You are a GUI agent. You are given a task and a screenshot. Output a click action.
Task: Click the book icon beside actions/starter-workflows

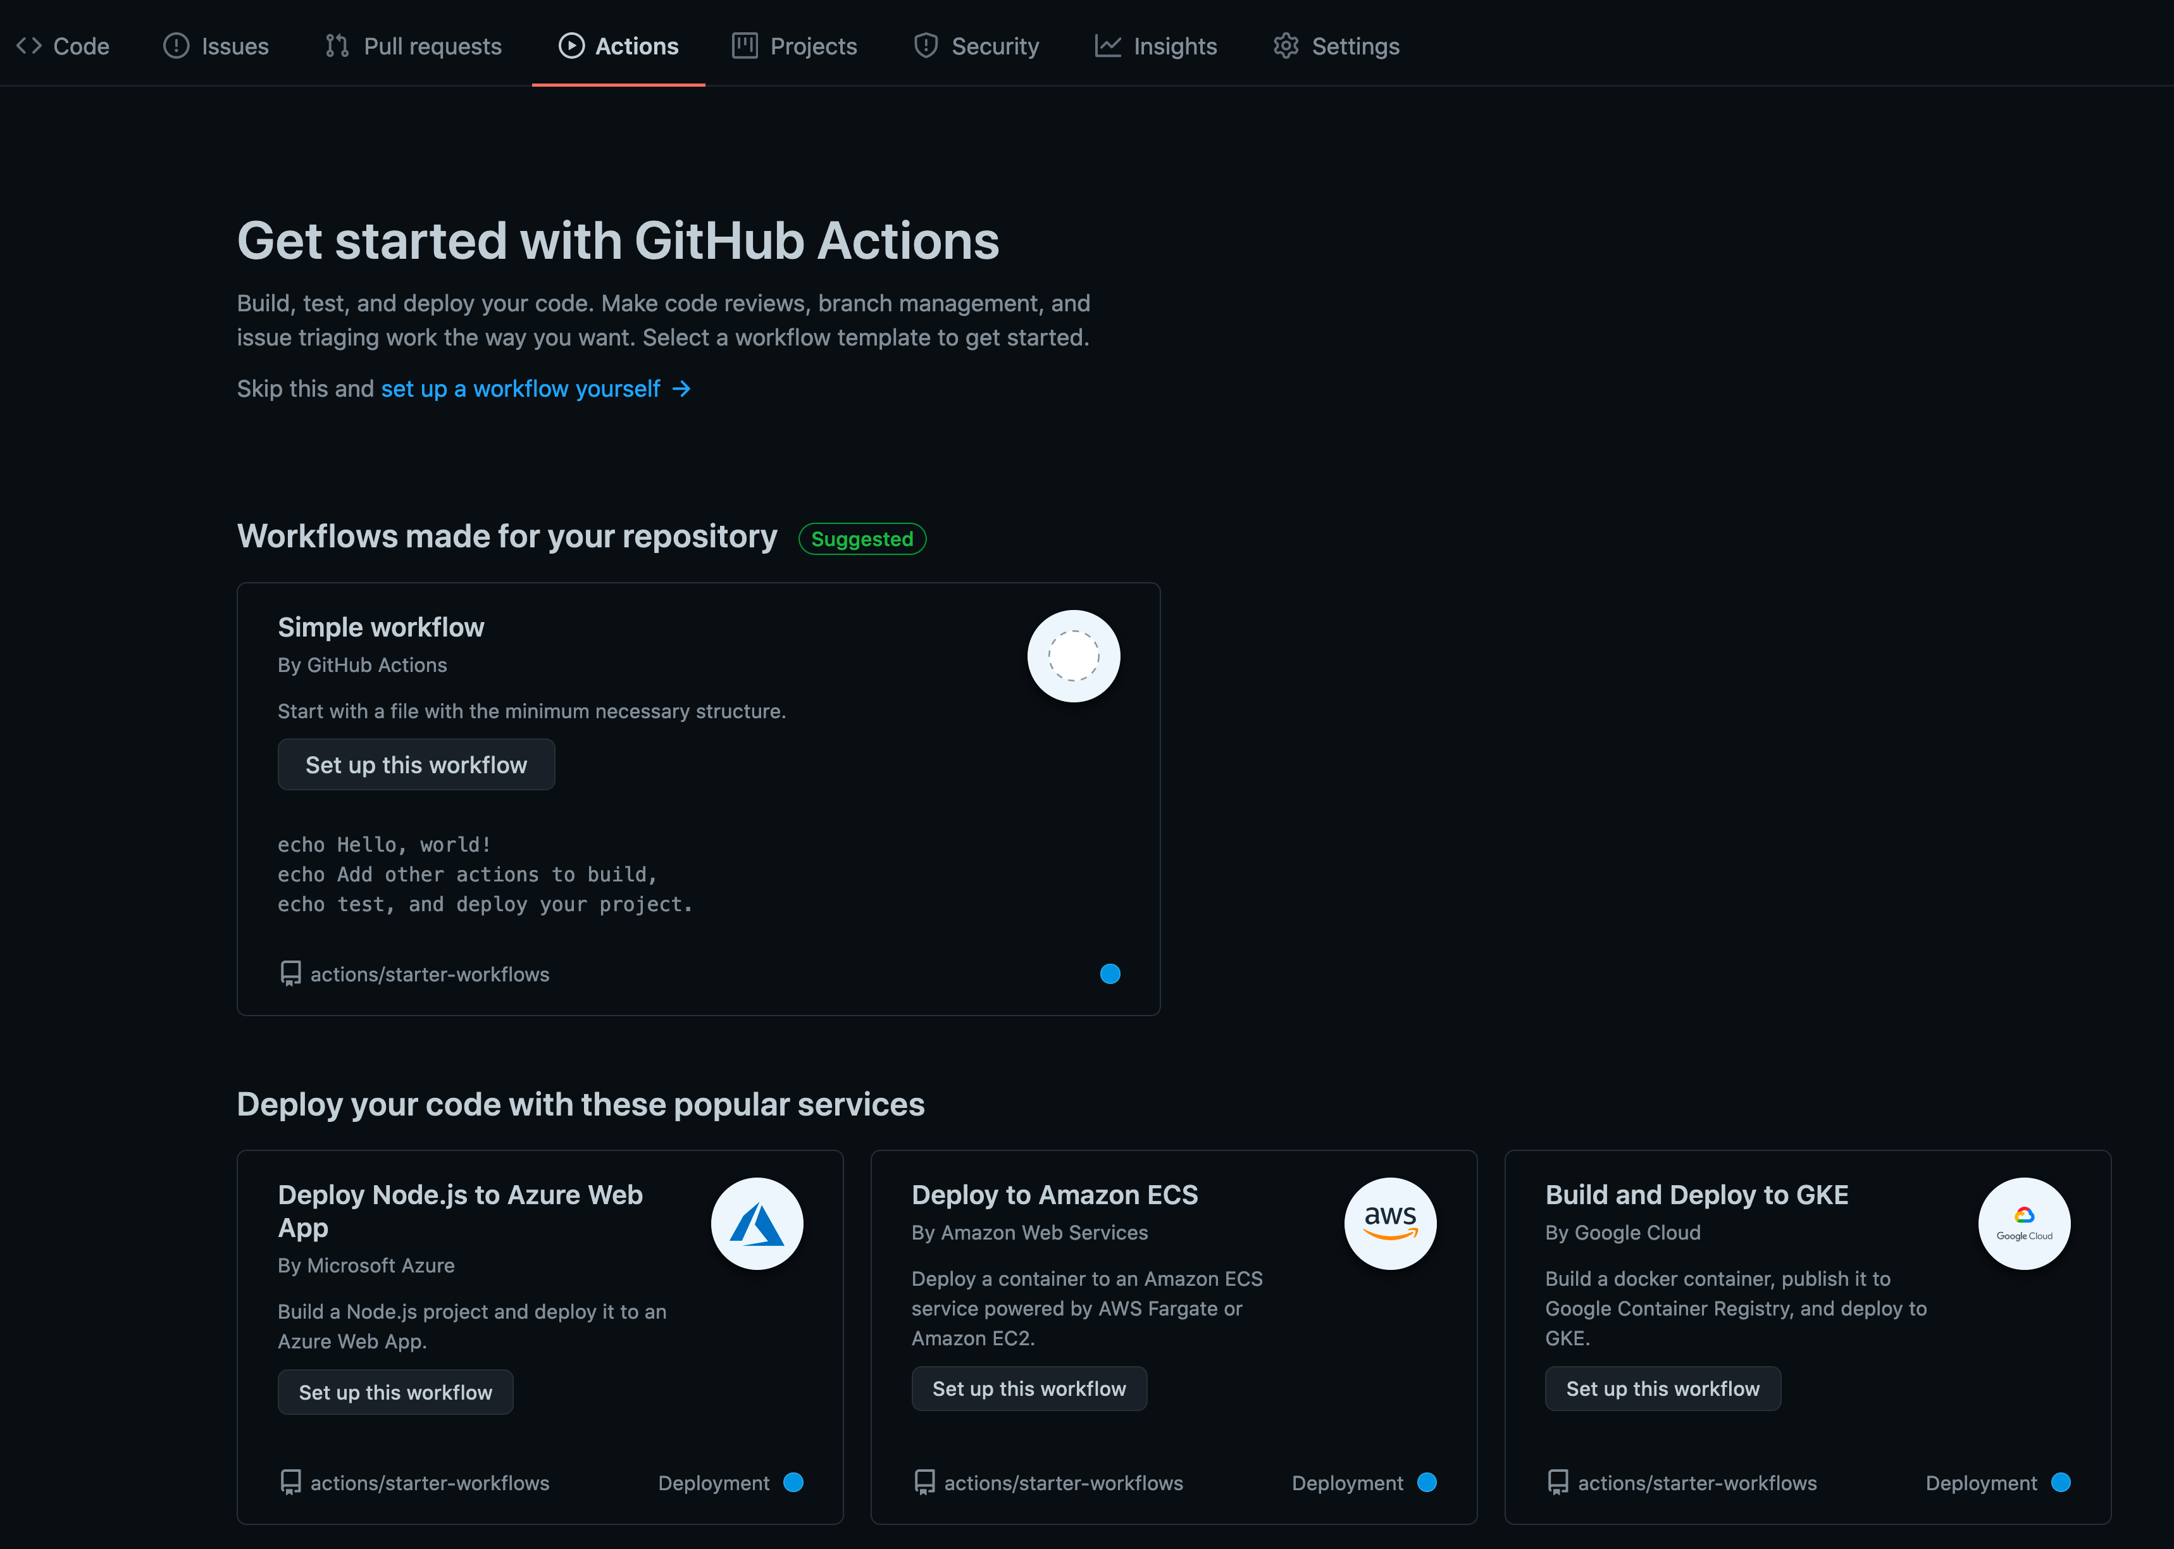click(x=289, y=974)
